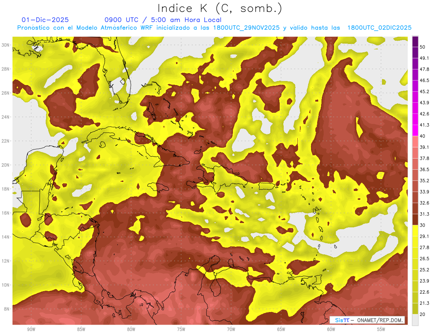Viewport: 432px width, 334px height.
Task: Pick the dark purple colorbar swatch above 50
Action: pos(415,41)
